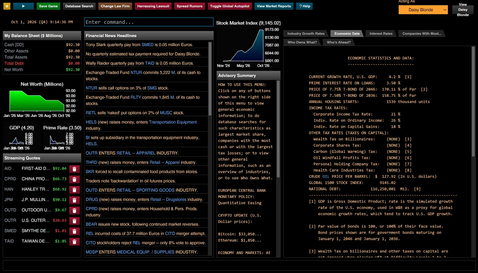Open the Interest Rates tab
The height and width of the screenshot is (273, 478).
point(381,34)
